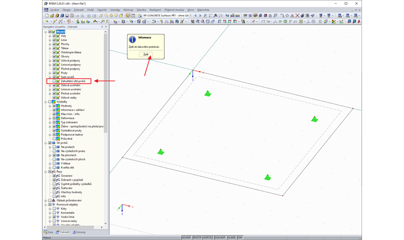Click the print icon in top toolbar
Image resolution: width=404 pixels, height=240 pixels.
click(77, 16)
